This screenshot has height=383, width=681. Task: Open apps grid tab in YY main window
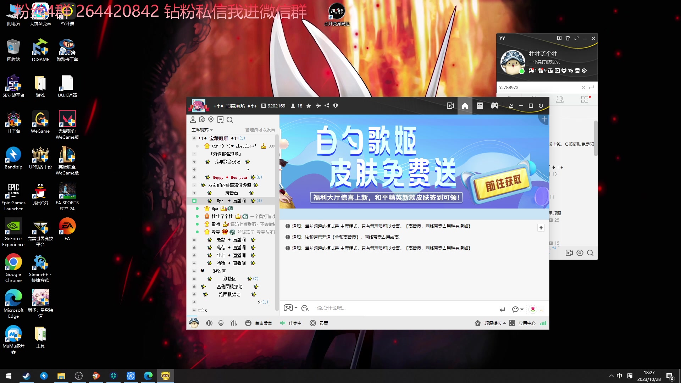click(585, 100)
